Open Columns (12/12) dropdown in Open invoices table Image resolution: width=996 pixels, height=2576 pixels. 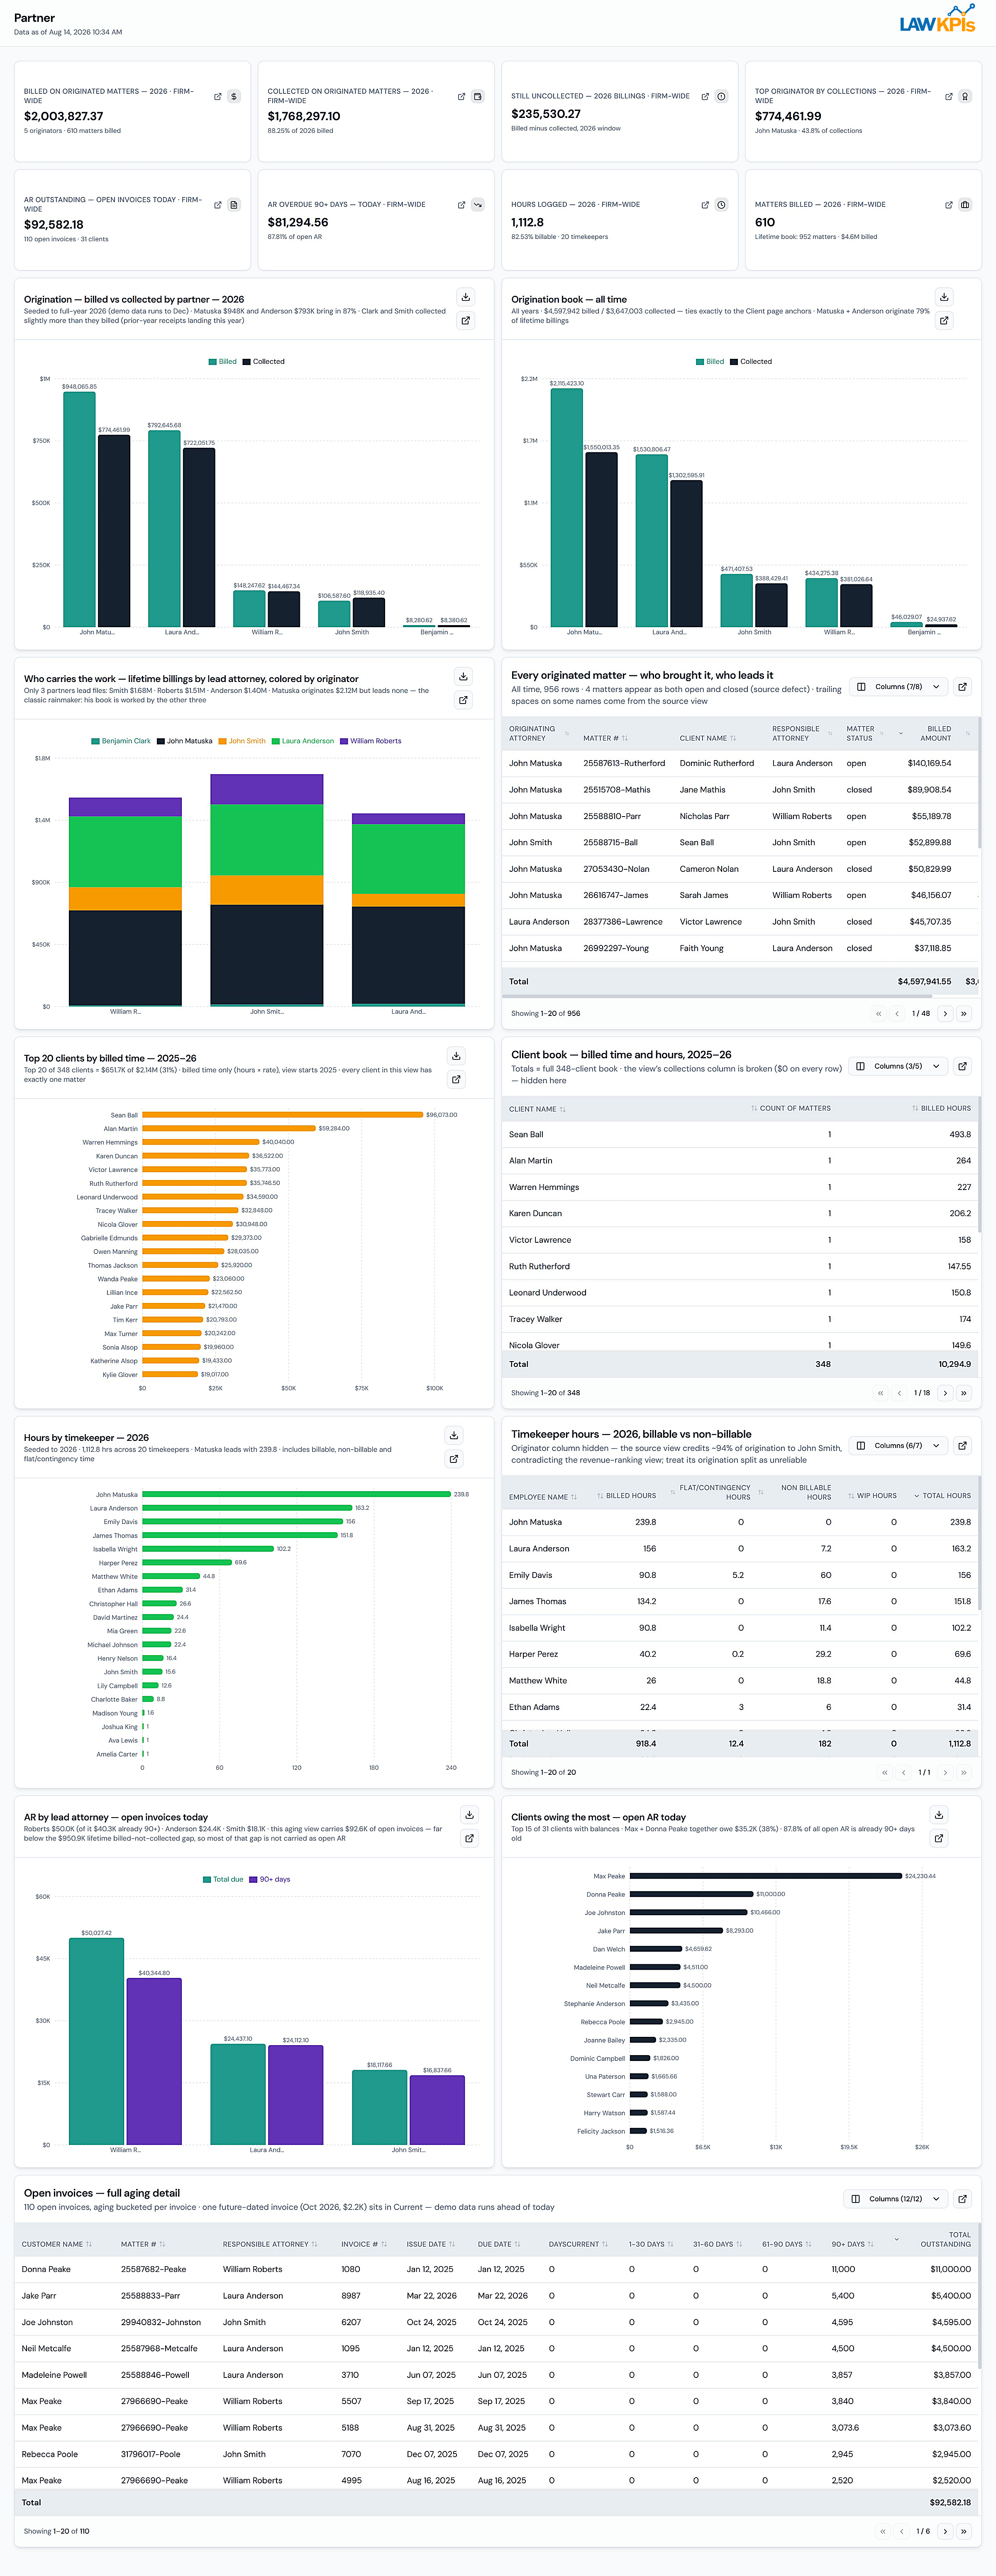pyautogui.click(x=895, y=2199)
